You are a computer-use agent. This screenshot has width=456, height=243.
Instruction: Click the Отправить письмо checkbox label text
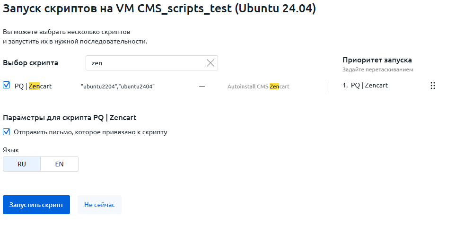[x=90, y=132]
